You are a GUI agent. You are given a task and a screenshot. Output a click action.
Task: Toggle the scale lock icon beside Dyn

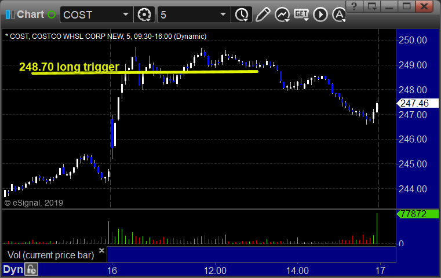coord(31,269)
